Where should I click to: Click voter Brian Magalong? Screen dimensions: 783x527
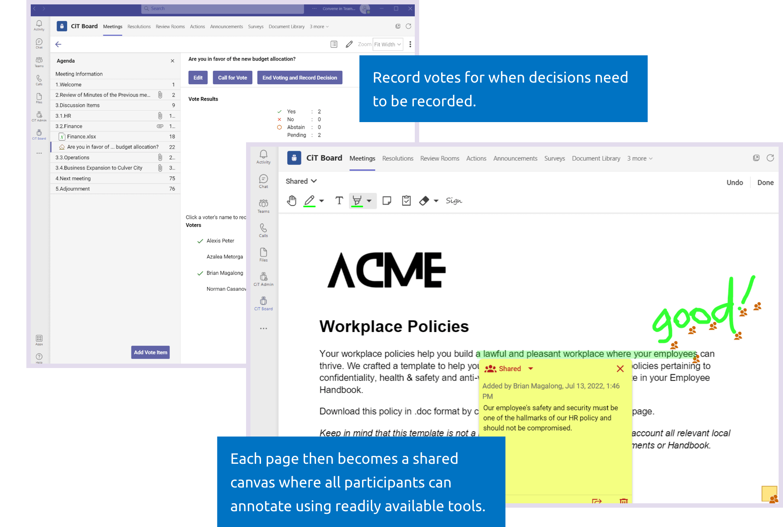(x=225, y=273)
